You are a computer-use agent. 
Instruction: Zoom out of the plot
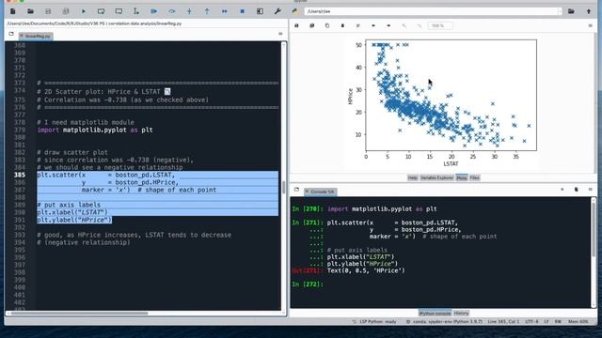tap(404, 25)
